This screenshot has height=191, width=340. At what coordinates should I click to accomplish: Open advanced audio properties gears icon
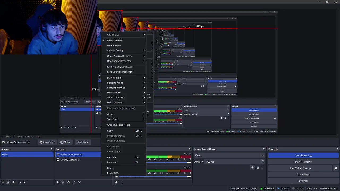tap(116, 182)
